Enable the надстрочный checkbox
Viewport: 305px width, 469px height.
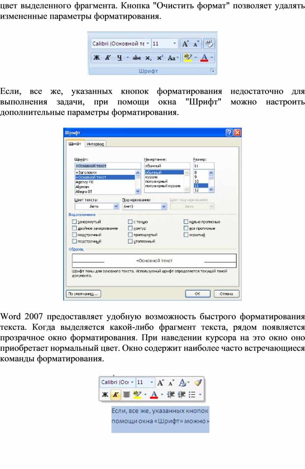(x=74, y=235)
